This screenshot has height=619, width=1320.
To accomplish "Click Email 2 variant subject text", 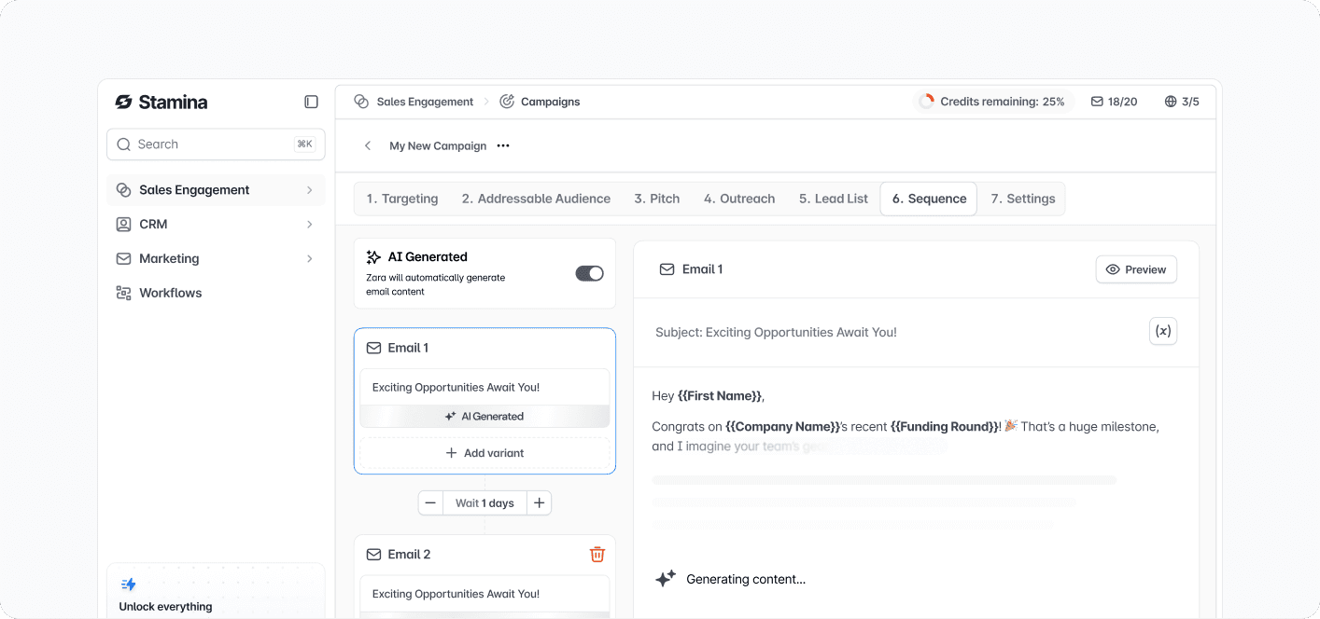I will (456, 594).
